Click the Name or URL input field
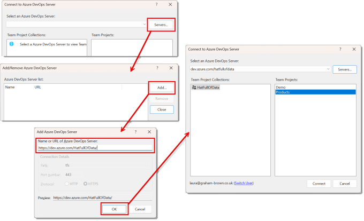Screen dimensions: 364x221 [95, 148]
